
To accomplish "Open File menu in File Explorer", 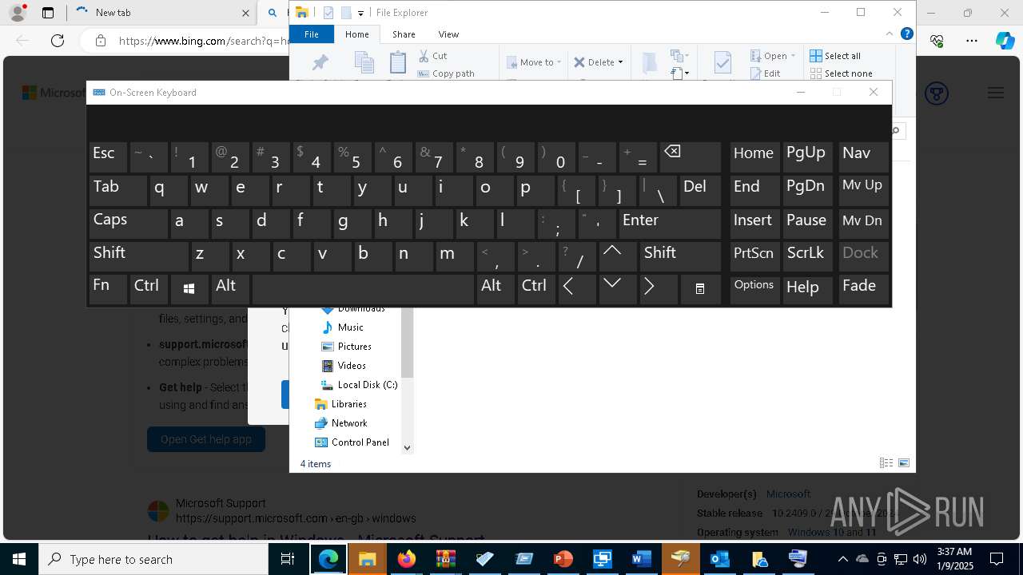I will (x=312, y=34).
